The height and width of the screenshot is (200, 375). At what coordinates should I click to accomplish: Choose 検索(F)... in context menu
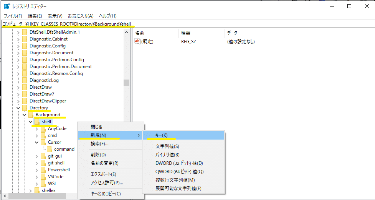coord(111,144)
